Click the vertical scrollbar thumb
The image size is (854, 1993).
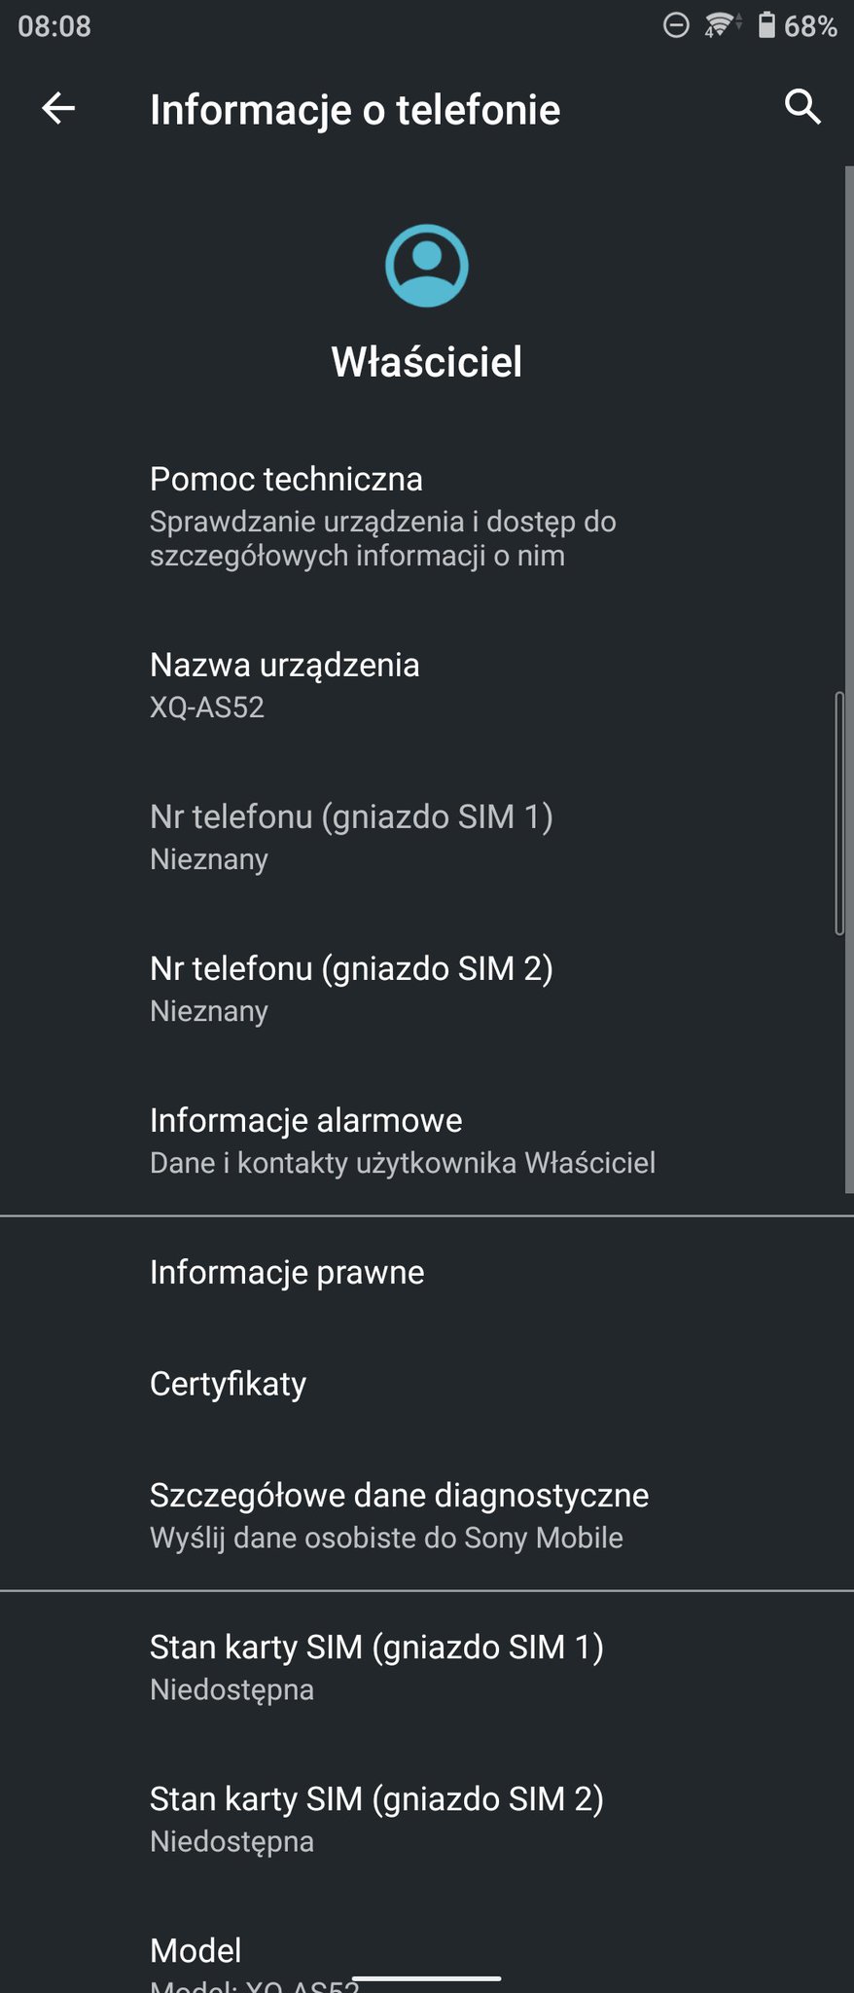(839, 814)
